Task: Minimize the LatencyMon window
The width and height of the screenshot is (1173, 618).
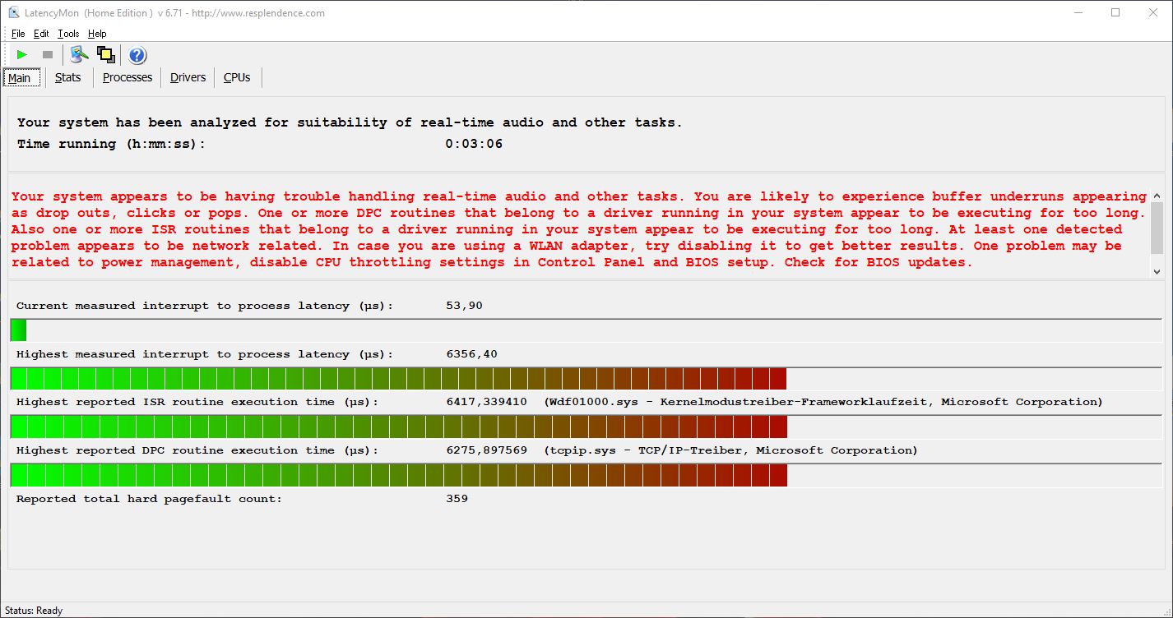Action: 1078,12
